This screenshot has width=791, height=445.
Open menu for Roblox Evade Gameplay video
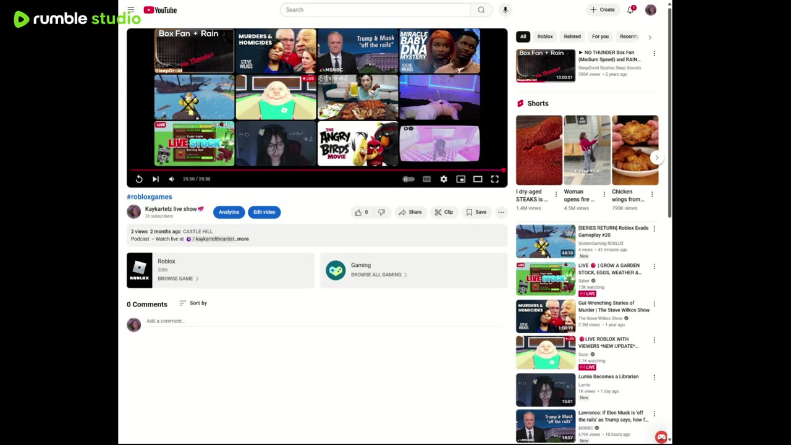pos(654,229)
